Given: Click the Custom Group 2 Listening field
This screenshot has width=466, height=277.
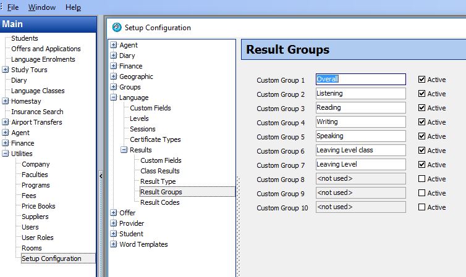Looking at the screenshot, I should [360, 93].
